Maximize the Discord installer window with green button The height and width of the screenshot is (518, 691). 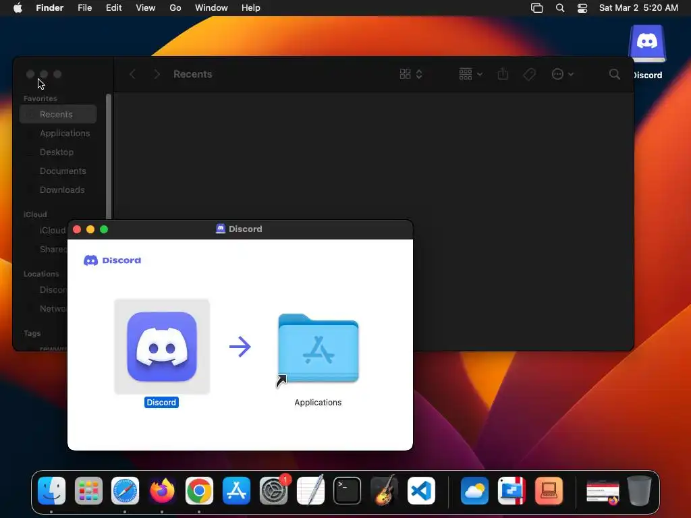[x=104, y=229]
